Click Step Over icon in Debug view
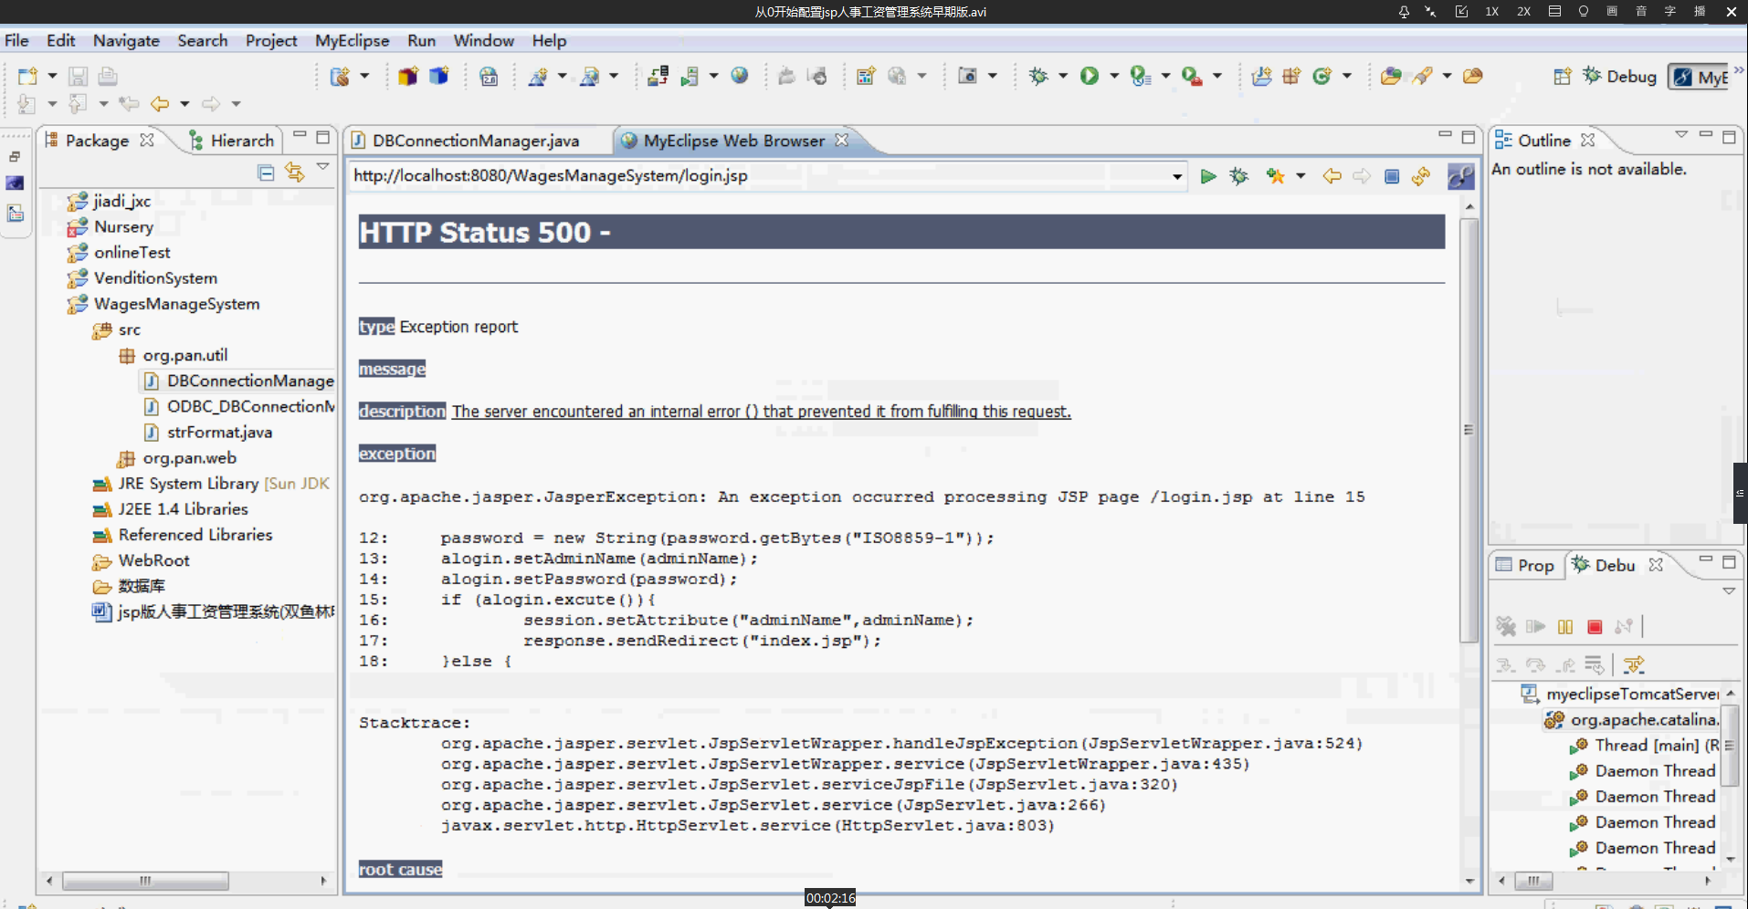Viewport: 1748px width, 909px height. [1535, 665]
